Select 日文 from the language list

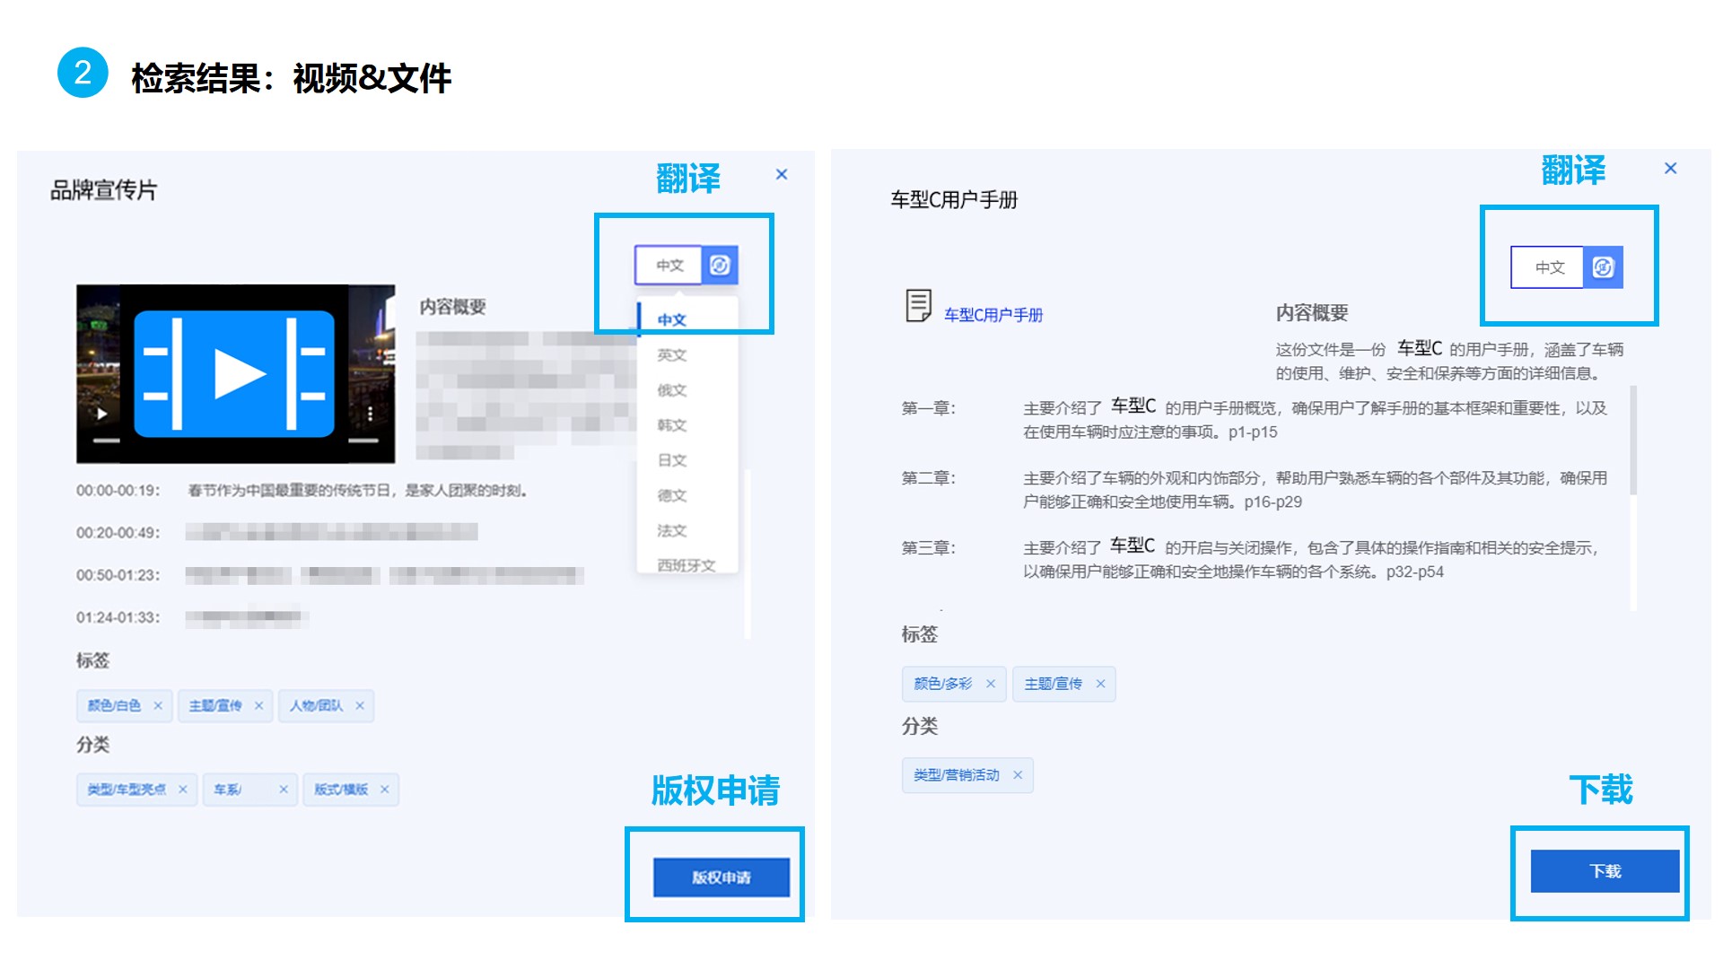[671, 460]
